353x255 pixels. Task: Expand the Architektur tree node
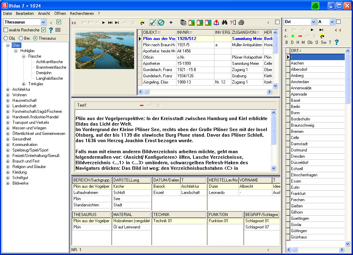pyautogui.click(x=8, y=89)
